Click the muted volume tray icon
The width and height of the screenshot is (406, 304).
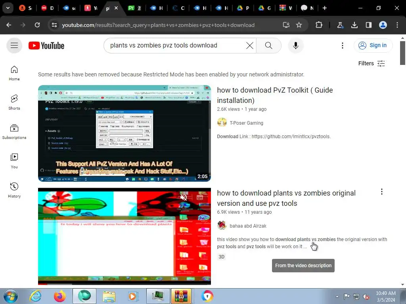pyautogui.click(x=366, y=296)
